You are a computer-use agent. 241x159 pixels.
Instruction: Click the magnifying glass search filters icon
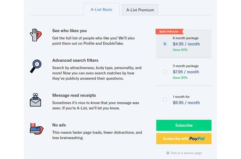point(36,66)
